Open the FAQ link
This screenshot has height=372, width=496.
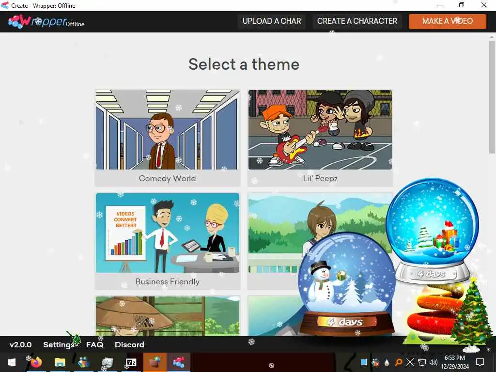point(94,344)
